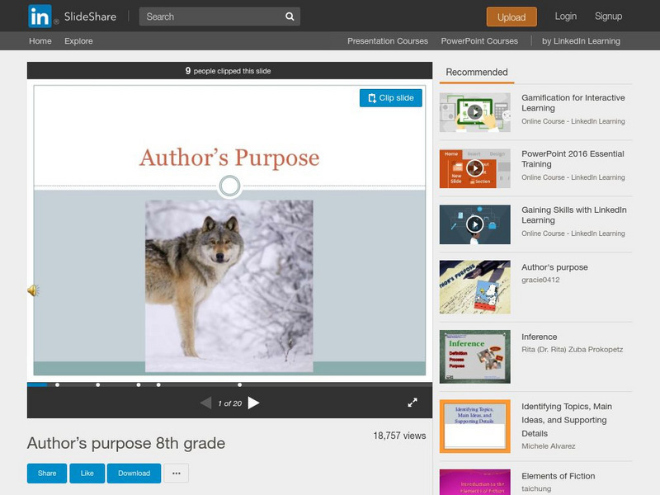This screenshot has width=660, height=495.
Task: Go to the Home menu item
Action: (40, 41)
